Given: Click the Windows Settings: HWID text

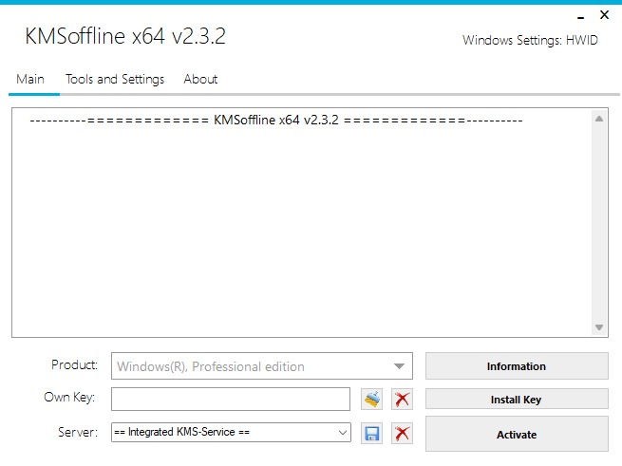Looking at the screenshot, I should click(x=530, y=40).
